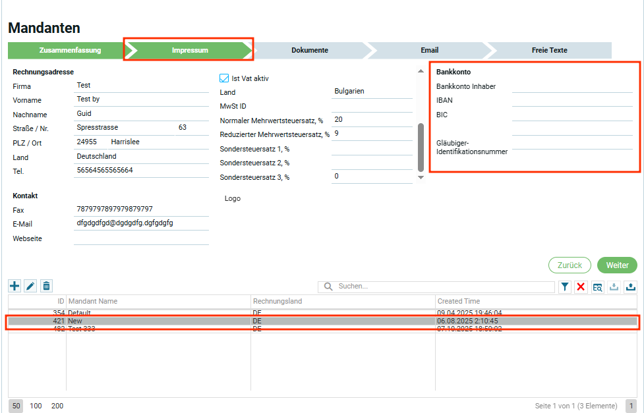The image size is (644, 413).
Task: Click the add new Mandant plus icon
Action: [15, 286]
